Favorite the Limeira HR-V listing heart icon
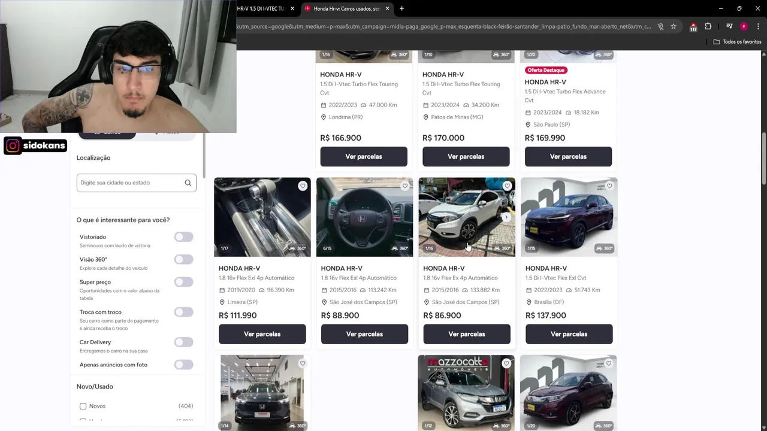Viewport: 767px width, 431px height. [303, 186]
